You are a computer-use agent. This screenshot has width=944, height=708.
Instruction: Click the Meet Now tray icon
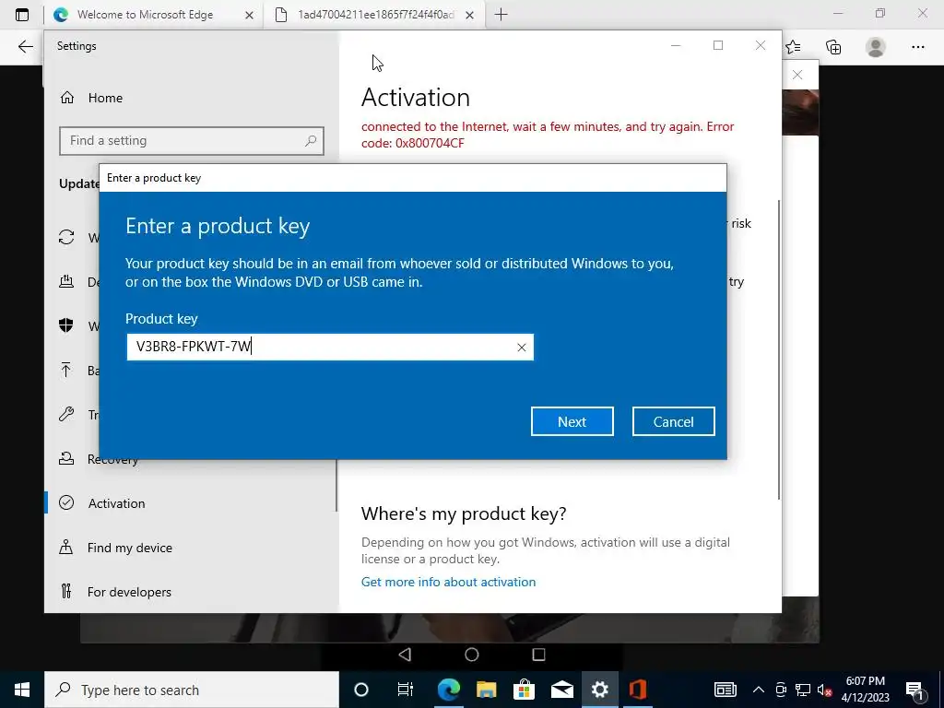click(x=781, y=690)
